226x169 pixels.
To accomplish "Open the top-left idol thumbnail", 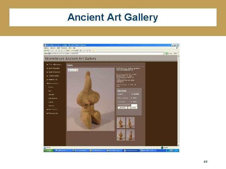I will [x=121, y=122].
